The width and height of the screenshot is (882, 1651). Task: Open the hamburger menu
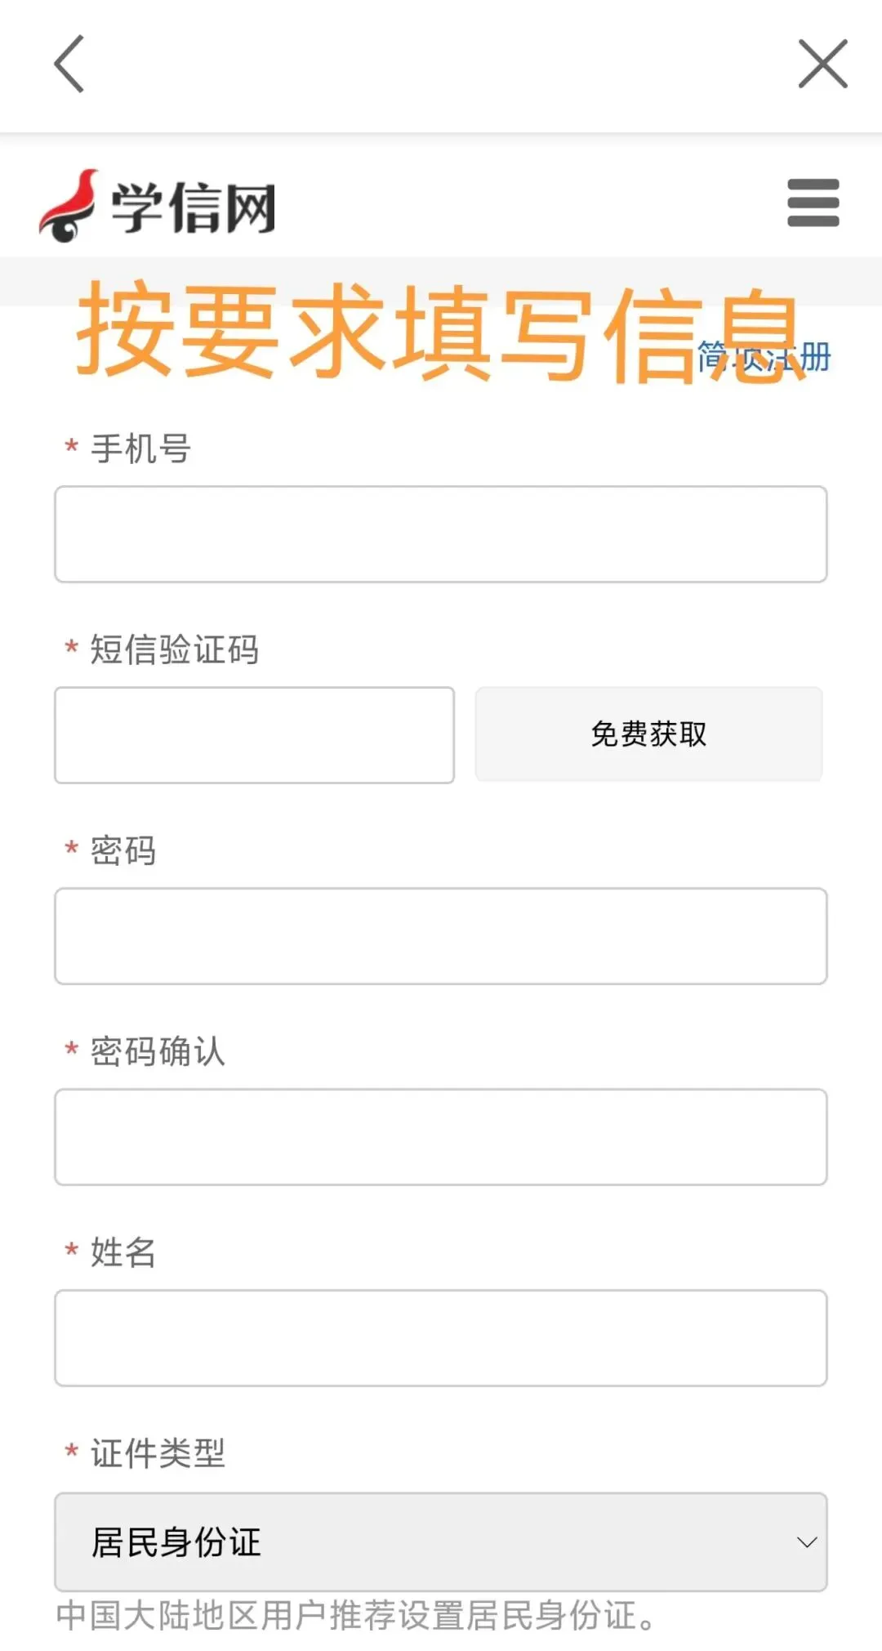813,203
